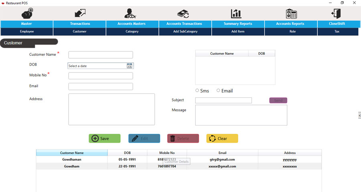Open the Select a date dropdown field
Viewport: 361px width, 192px height.
(97, 66)
